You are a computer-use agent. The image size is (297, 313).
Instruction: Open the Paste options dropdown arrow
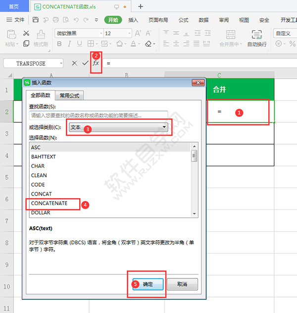point(17,44)
